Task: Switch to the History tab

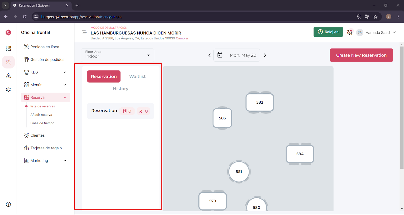Action: 121,89
